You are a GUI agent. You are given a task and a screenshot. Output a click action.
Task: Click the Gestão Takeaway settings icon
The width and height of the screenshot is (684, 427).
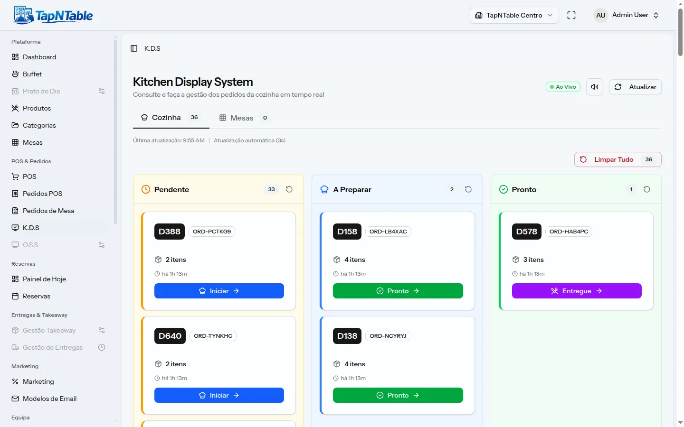102,330
